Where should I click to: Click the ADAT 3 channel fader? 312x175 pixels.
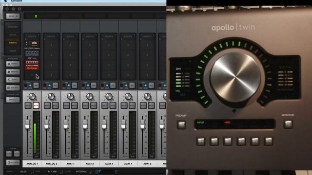[x=104, y=124]
